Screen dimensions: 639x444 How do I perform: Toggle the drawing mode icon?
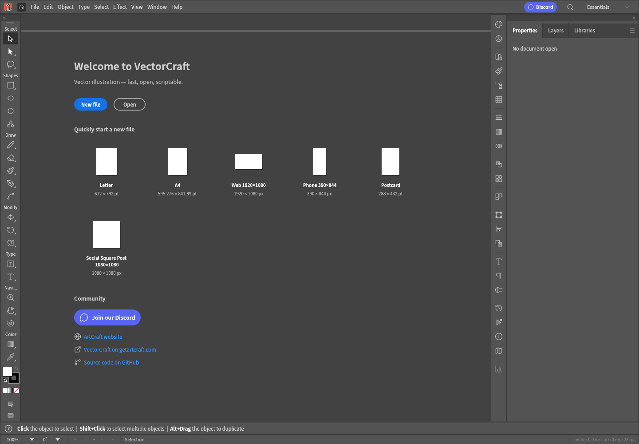(11, 404)
